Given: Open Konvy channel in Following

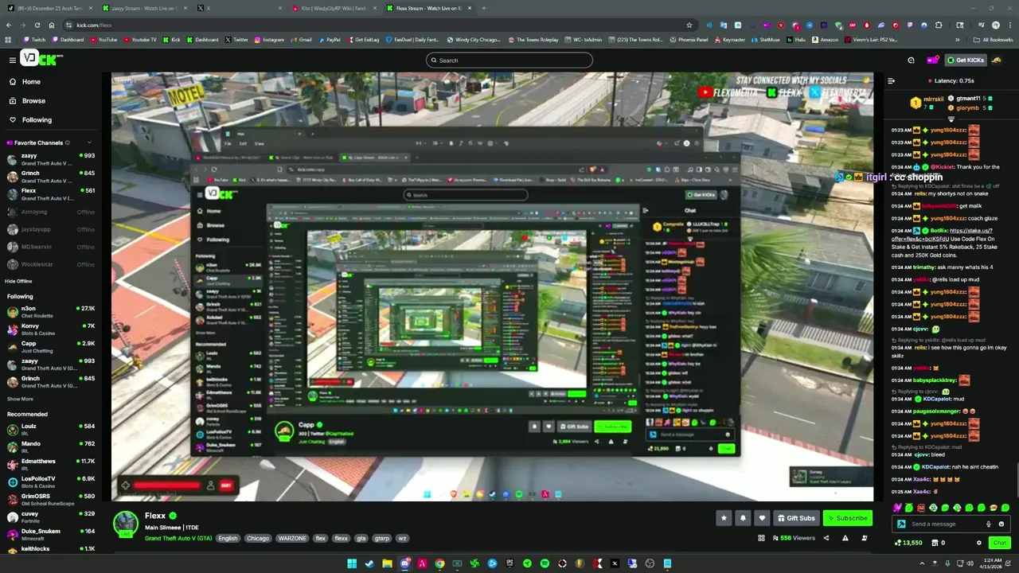Looking at the screenshot, I should tap(50, 329).
